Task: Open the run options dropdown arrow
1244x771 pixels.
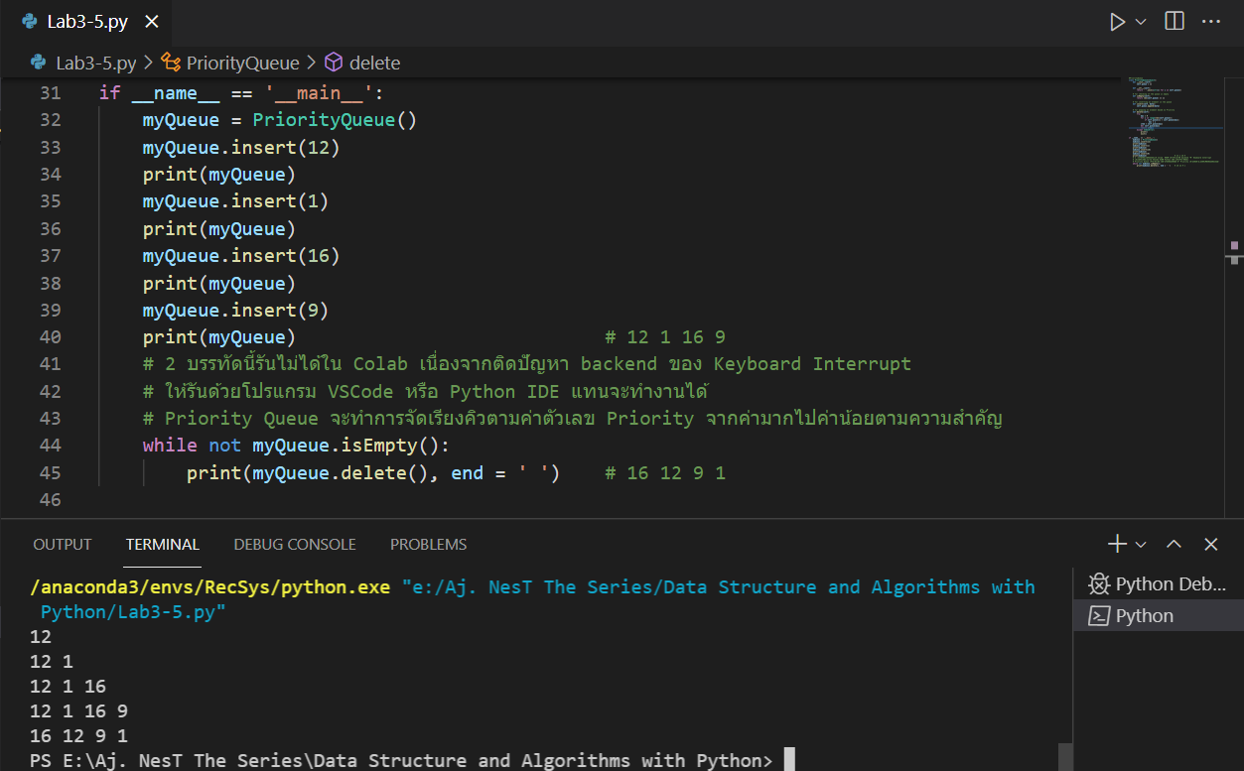Action: pos(1141,22)
